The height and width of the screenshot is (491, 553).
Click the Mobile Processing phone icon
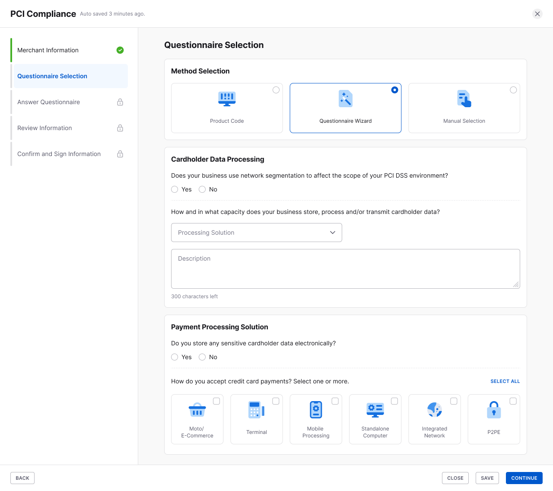(x=316, y=410)
